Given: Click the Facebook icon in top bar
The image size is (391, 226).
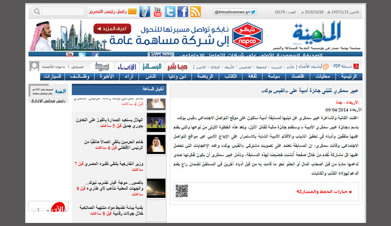Looking at the screenshot, I should 183,12.
